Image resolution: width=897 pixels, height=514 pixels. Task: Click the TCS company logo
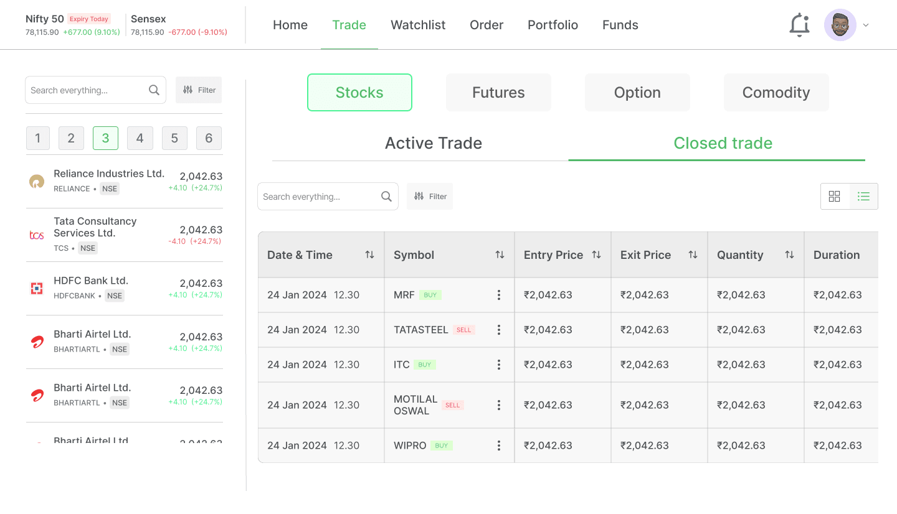[x=37, y=235]
